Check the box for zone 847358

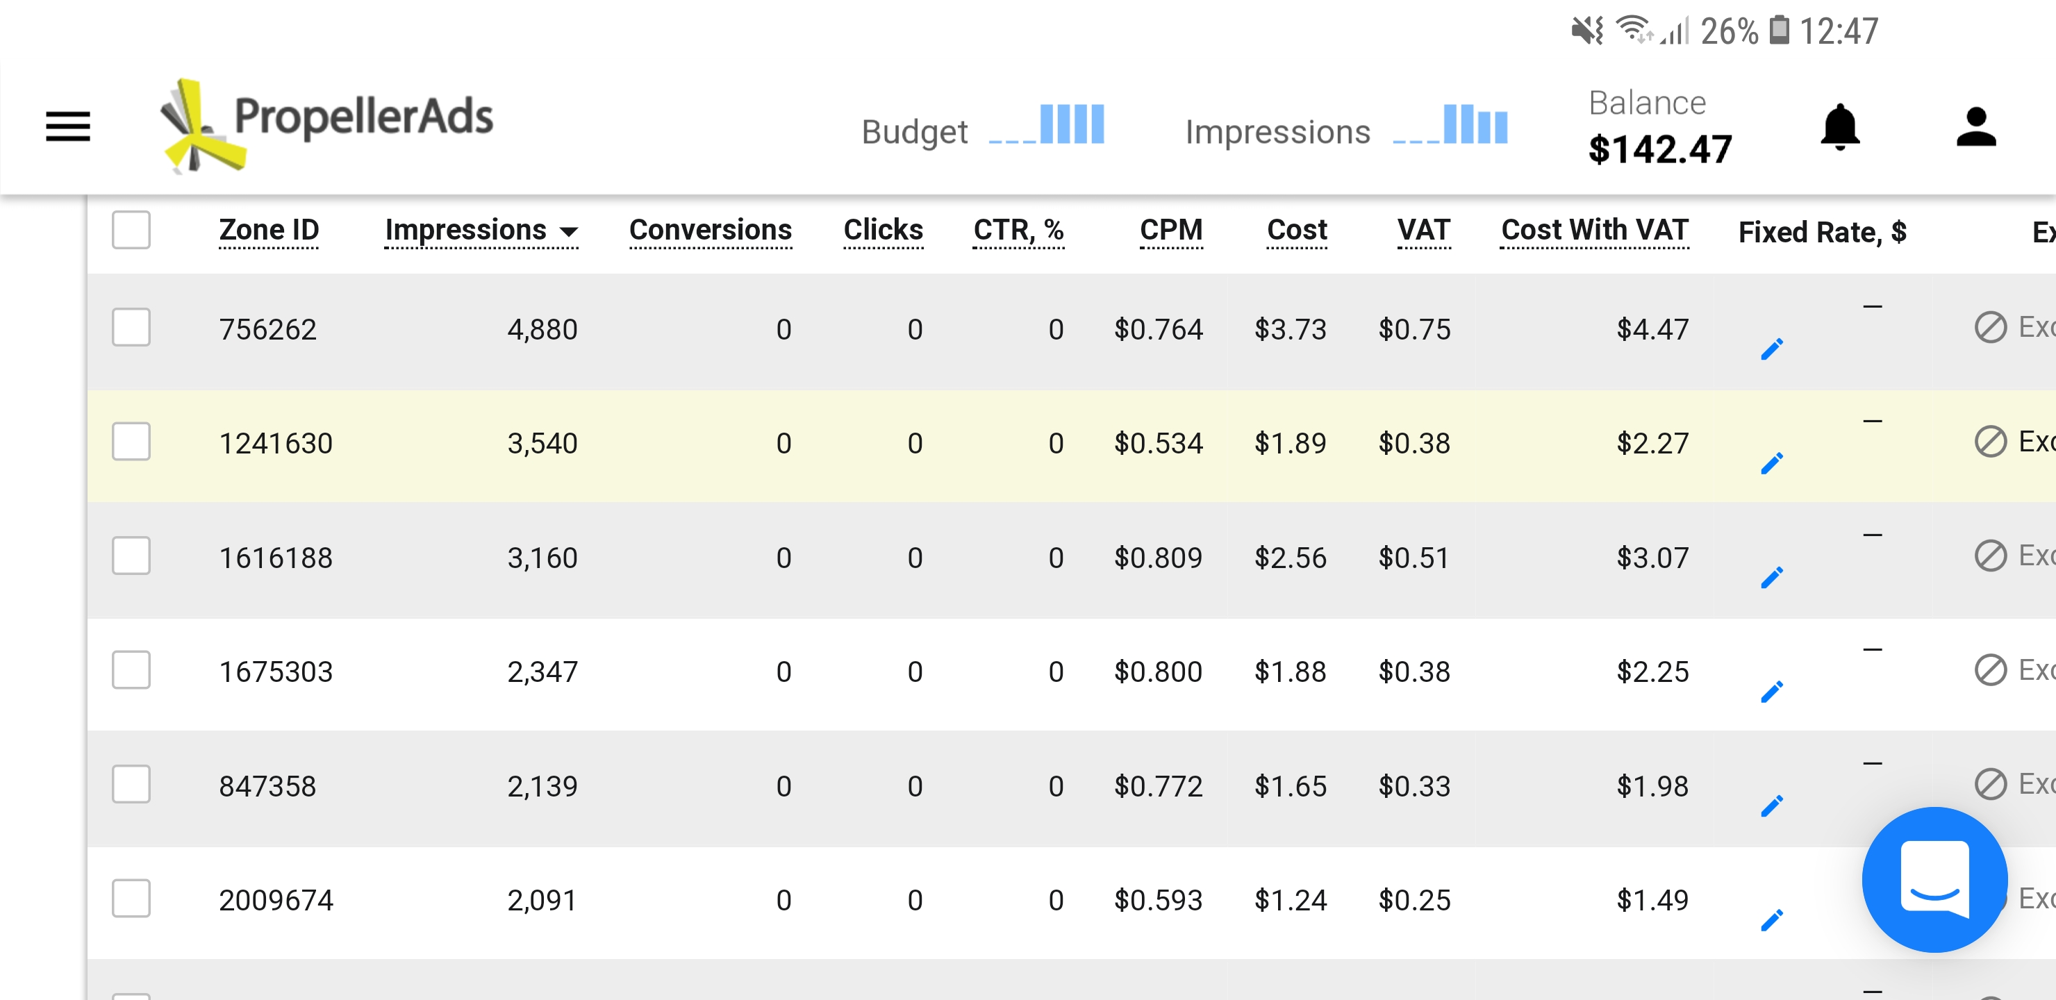(x=131, y=784)
